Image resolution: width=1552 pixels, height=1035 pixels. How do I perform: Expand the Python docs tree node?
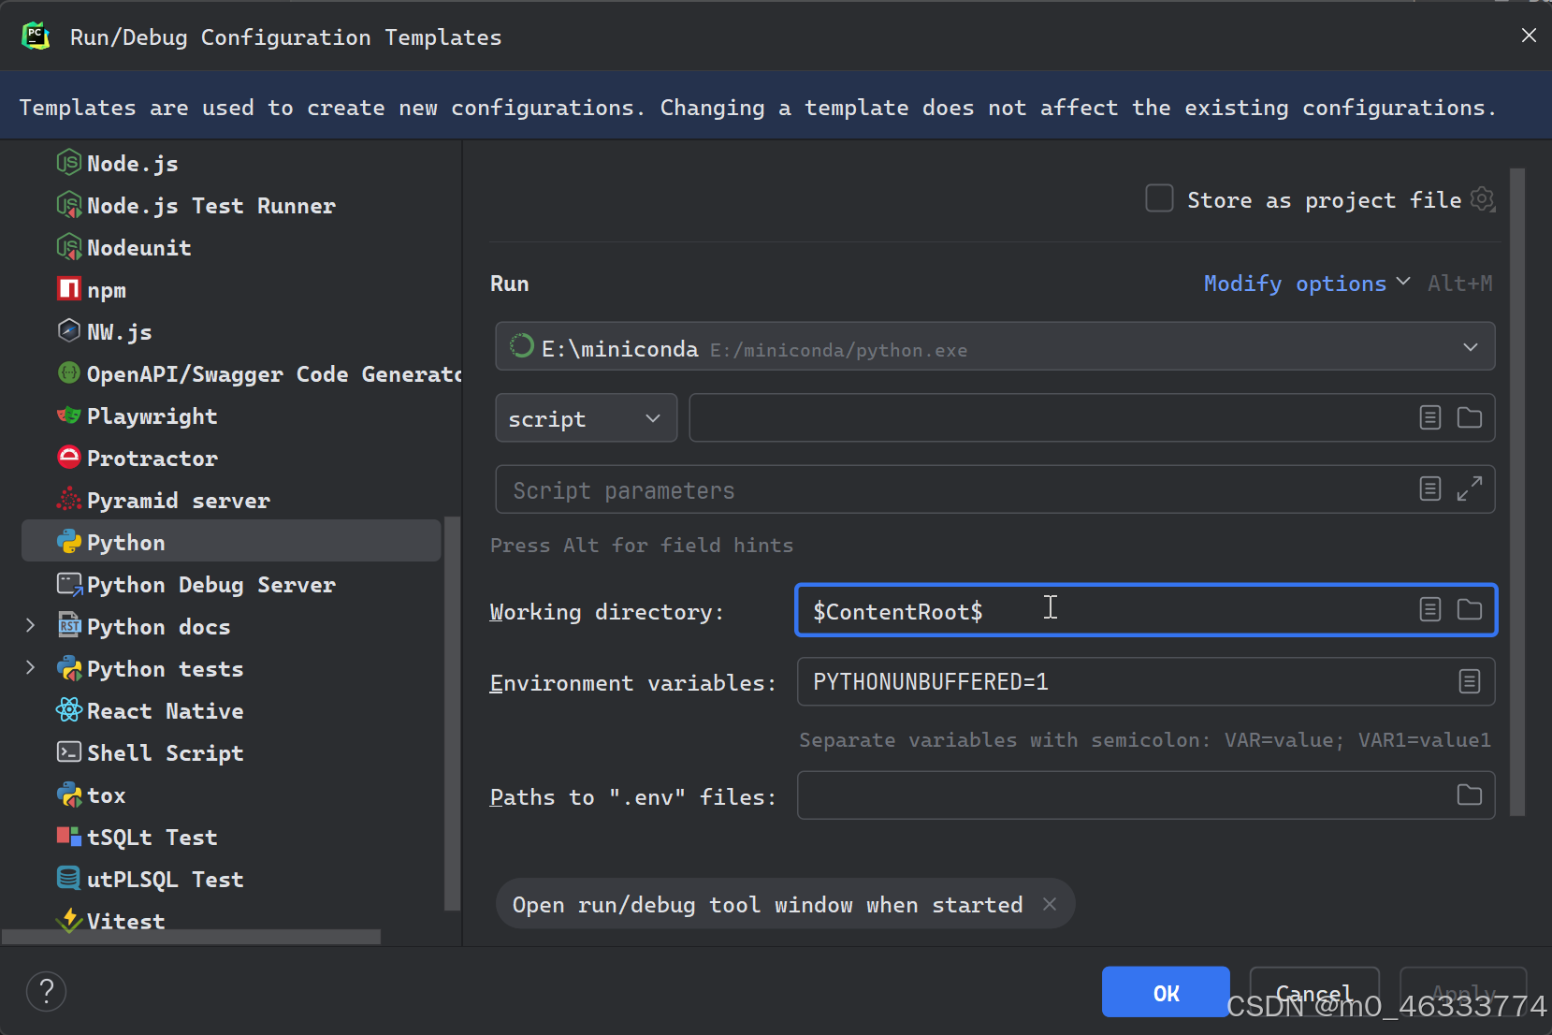31,626
